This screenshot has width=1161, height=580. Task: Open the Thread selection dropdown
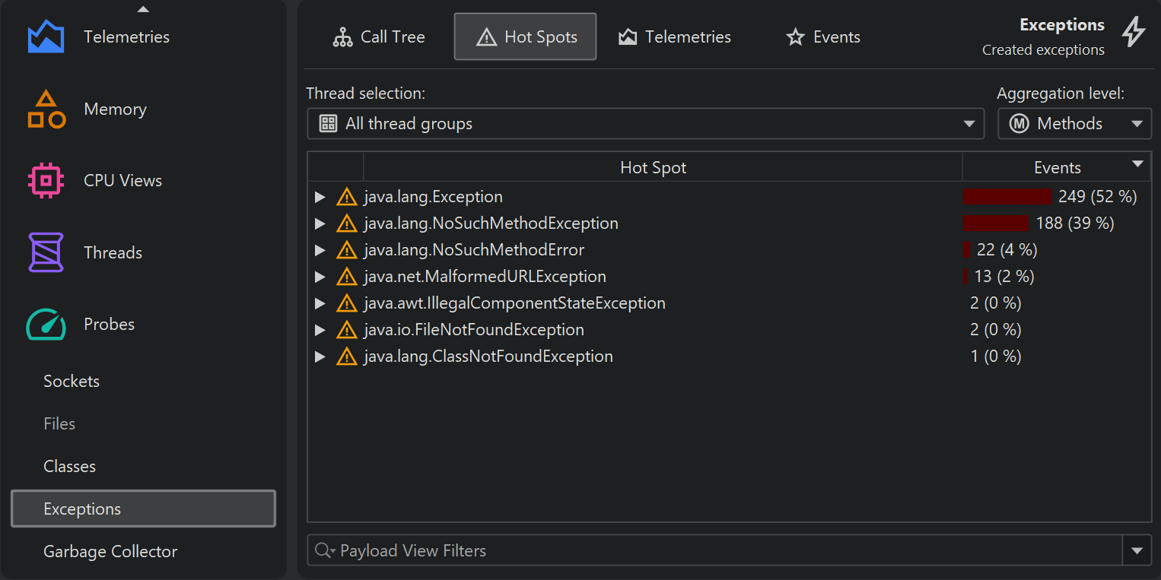[x=644, y=124]
